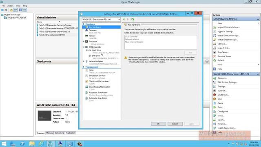The width and height of the screenshot is (261, 147).
Task: Expand the Hard Drive tree node
Action: point(87,50)
